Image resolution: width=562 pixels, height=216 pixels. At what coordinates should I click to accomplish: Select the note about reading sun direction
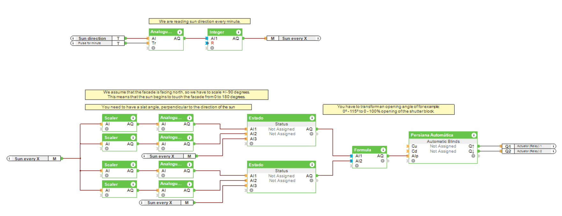(199, 21)
